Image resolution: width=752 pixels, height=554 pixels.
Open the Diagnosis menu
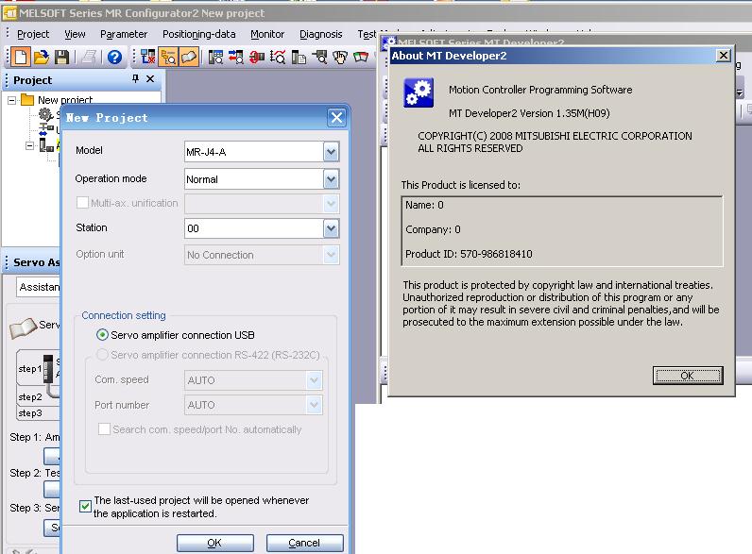(x=320, y=34)
